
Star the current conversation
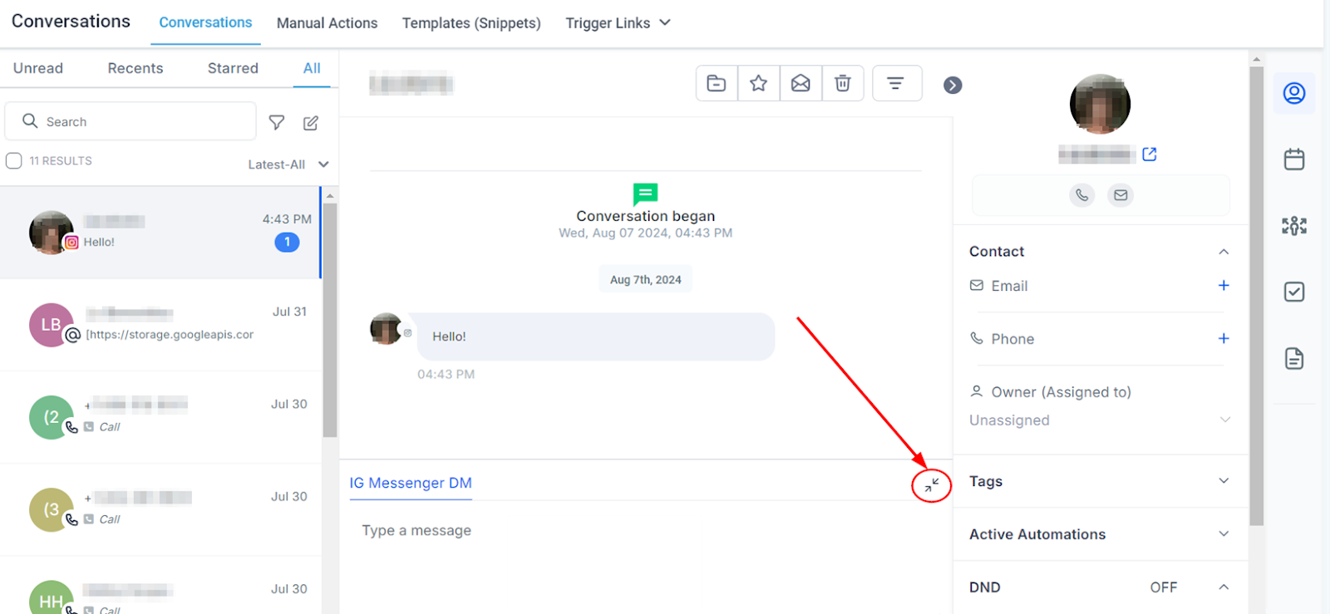tap(758, 83)
